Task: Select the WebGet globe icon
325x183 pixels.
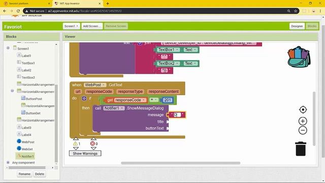Action: tap(19, 148)
